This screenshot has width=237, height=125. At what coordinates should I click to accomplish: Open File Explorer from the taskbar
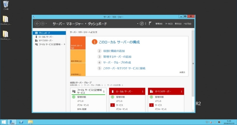(x=31, y=122)
